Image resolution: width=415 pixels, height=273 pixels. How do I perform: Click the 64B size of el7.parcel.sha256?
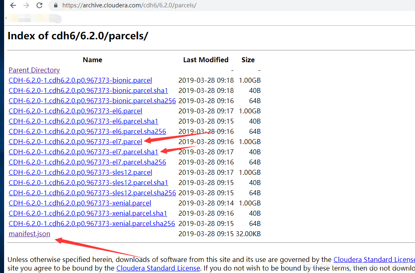pos(255,162)
